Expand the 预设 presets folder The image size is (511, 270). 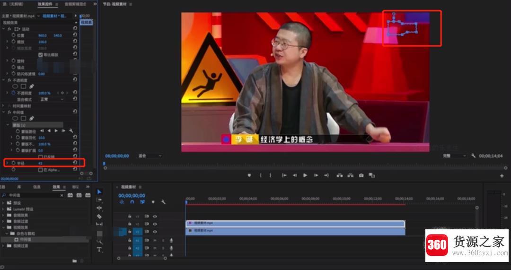coord(3,202)
